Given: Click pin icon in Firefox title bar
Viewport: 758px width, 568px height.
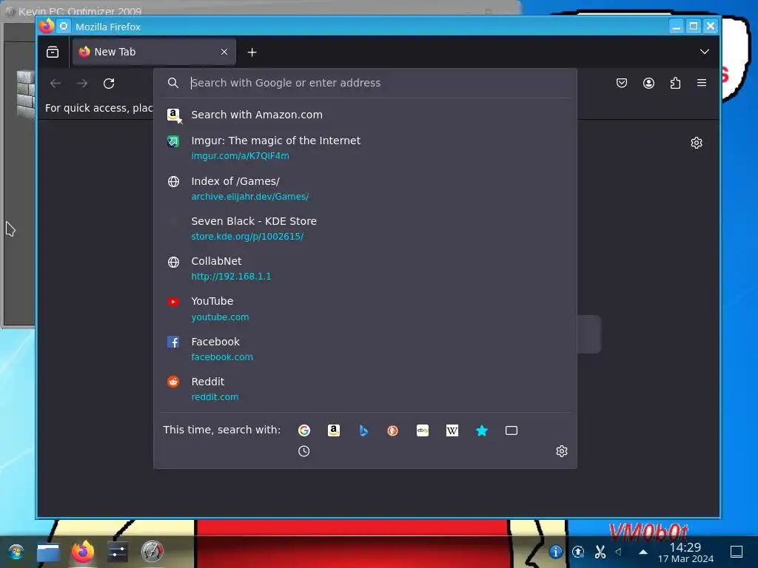Looking at the screenshot, I should pos(64,26).
